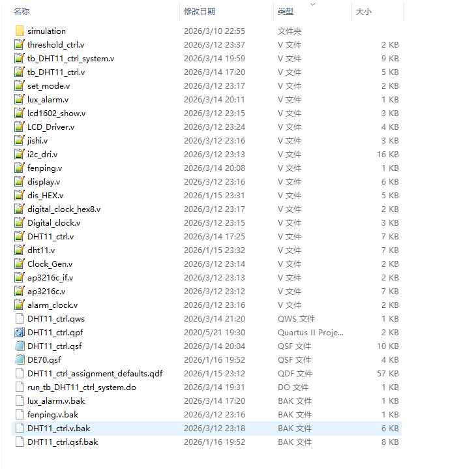This screenshot has height=469, width=461.
Task: Select the digital_clock_hex8.v file icon
Action: (x=20, y=209)
